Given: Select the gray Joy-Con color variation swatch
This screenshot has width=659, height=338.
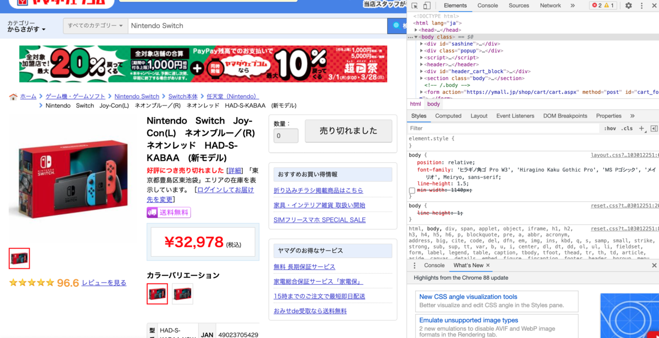Looking at the screenshot, I should coord(182,293).
